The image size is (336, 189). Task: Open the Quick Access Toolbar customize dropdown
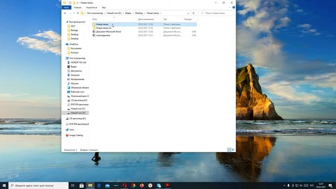click(77, 3)
